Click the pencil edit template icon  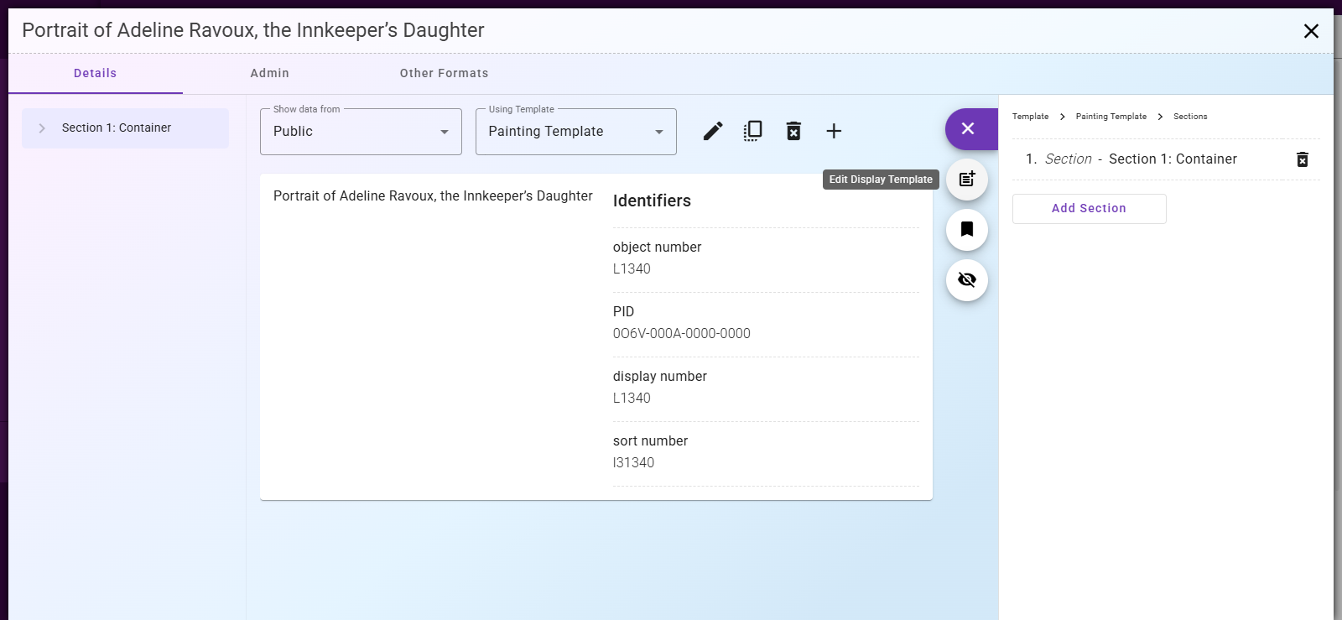coord(713,131)
